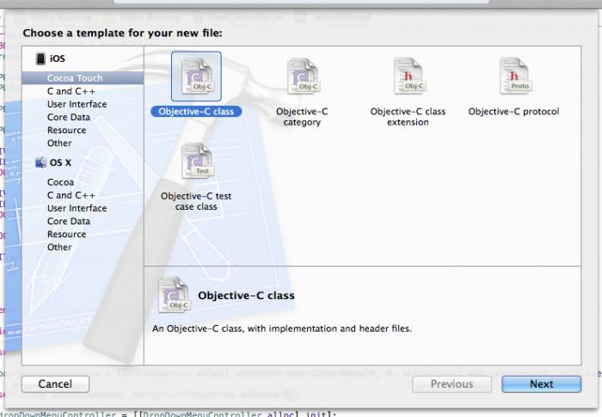Click the Previous button

coord(451,384)
